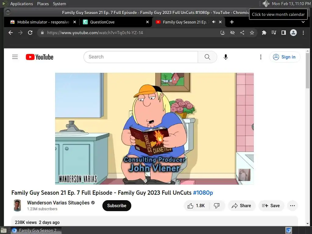Screen dimensions: 312x234
Task: Like the video with thumbs up
Action: tap(196, 206)
